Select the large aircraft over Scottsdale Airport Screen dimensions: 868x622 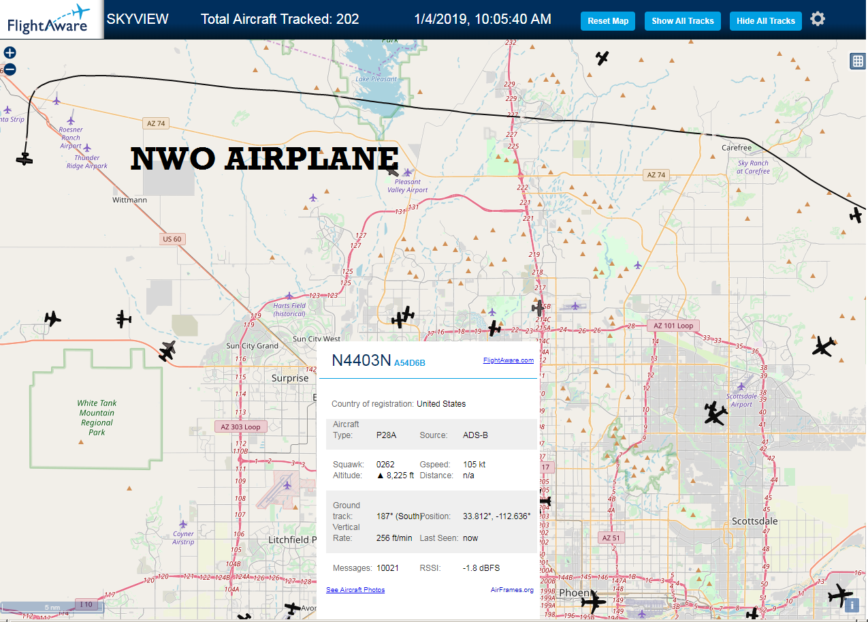click(x=714, y=413)
